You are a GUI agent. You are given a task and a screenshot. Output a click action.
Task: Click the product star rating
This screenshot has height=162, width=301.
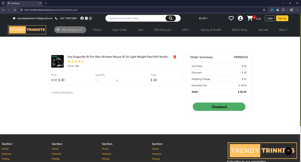[76, 62]
